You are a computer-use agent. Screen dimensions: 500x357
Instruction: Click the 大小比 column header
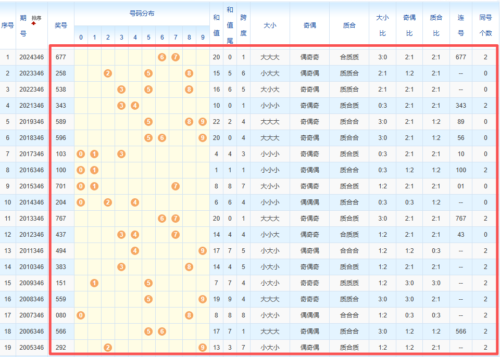click(382, 25)
